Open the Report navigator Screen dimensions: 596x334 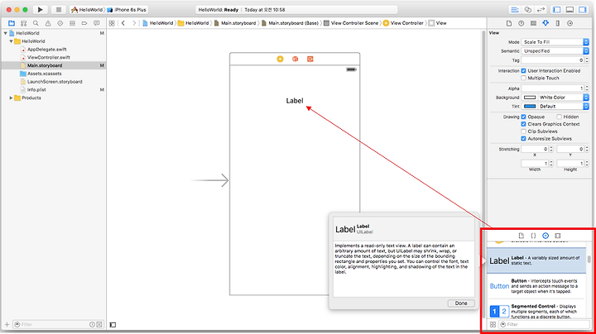97,23
